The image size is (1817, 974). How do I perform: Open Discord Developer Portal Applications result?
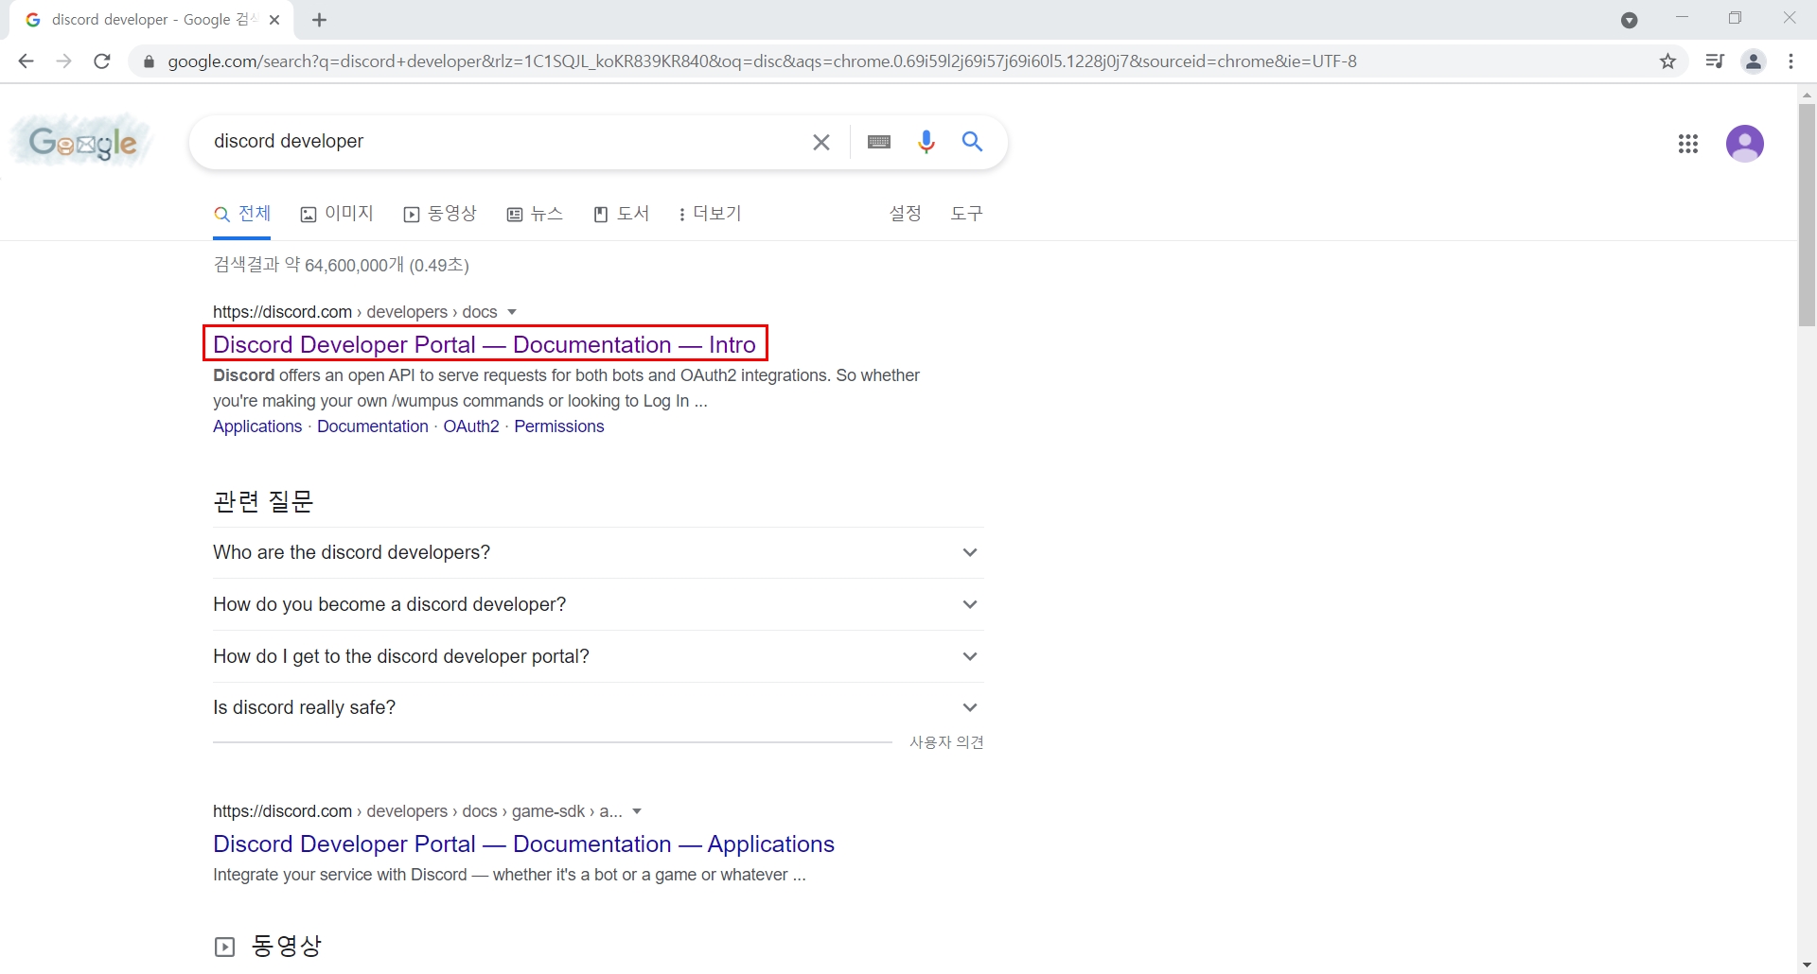pos(523,844)
